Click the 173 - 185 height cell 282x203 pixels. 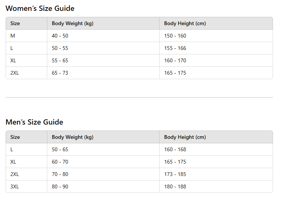pyautogui.click(x=175, y=174)
